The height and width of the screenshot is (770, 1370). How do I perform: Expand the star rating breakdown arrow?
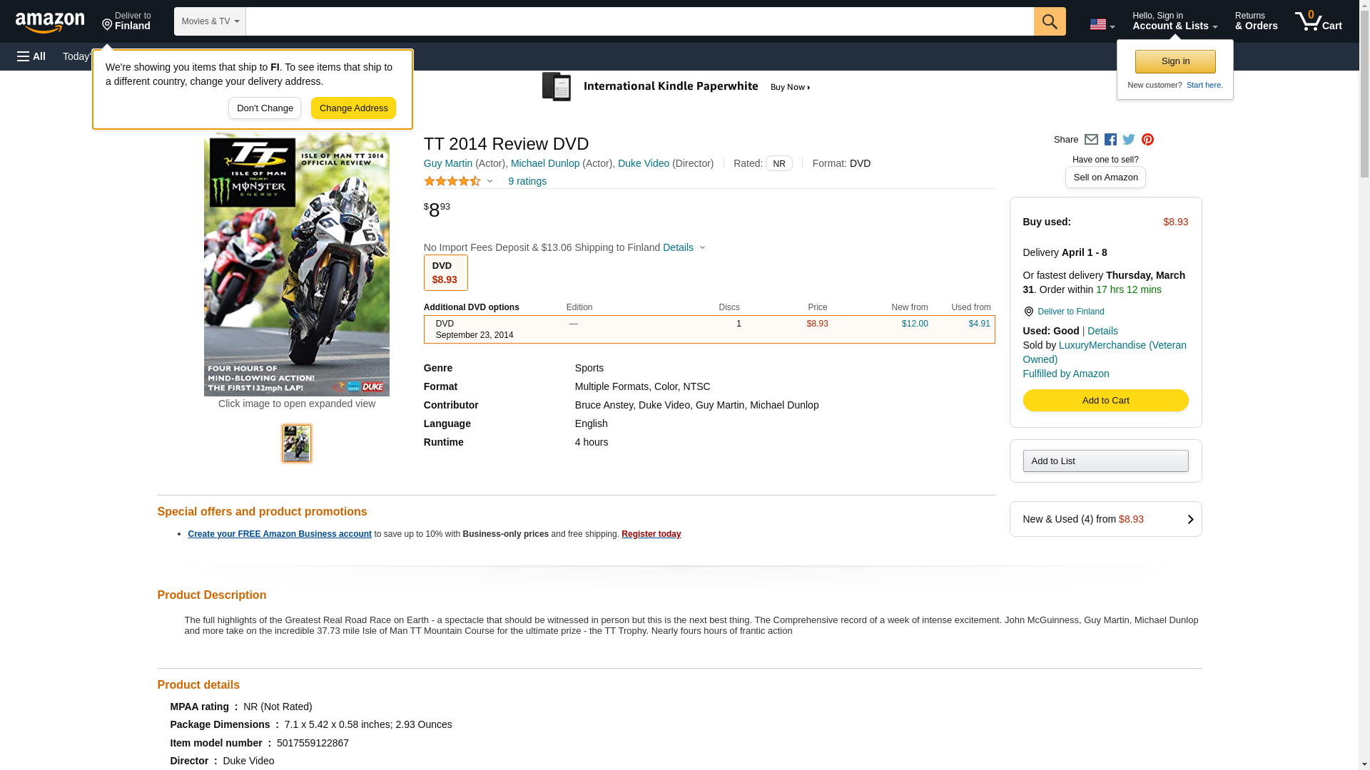(489, 181)
